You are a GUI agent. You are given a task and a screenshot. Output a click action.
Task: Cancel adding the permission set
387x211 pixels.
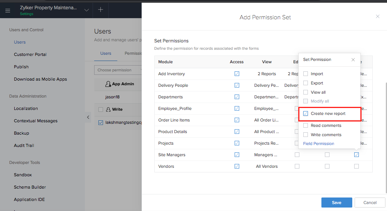tap(370, 203)
